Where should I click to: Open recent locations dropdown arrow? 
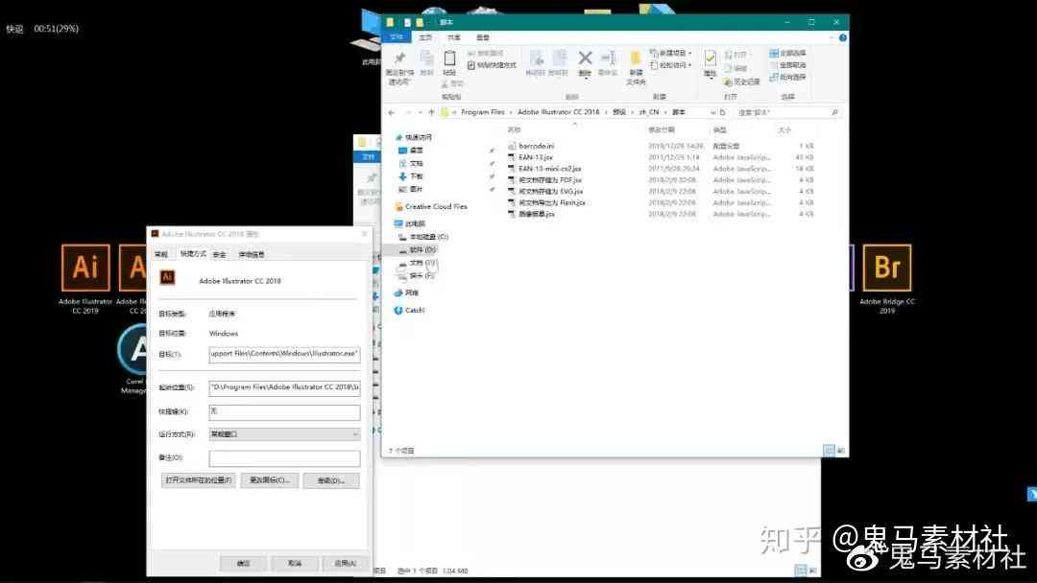click(420, 112)
